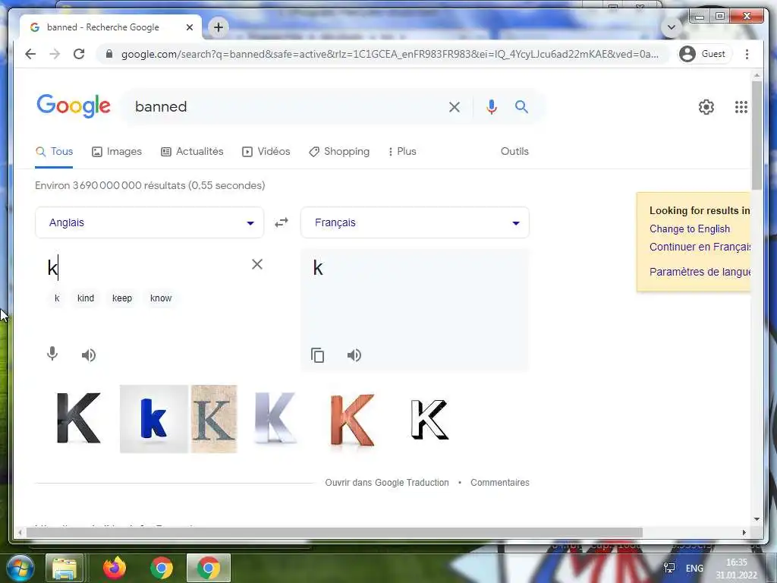Open the first Chrome taskbar icon
The height and width of the screenshot is (583, 777).
click(x=162, y=569)
